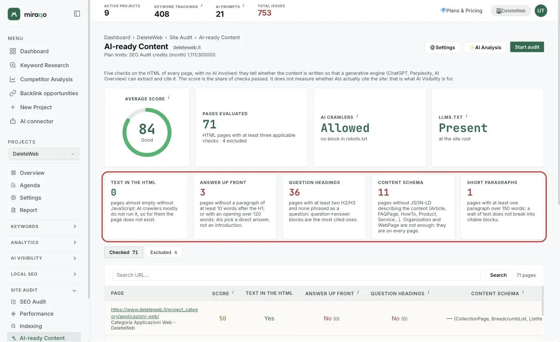The width and height of the screenshot is (560, 342).
Task: Click the info icon next to Average Score
Action: (169, 98)
